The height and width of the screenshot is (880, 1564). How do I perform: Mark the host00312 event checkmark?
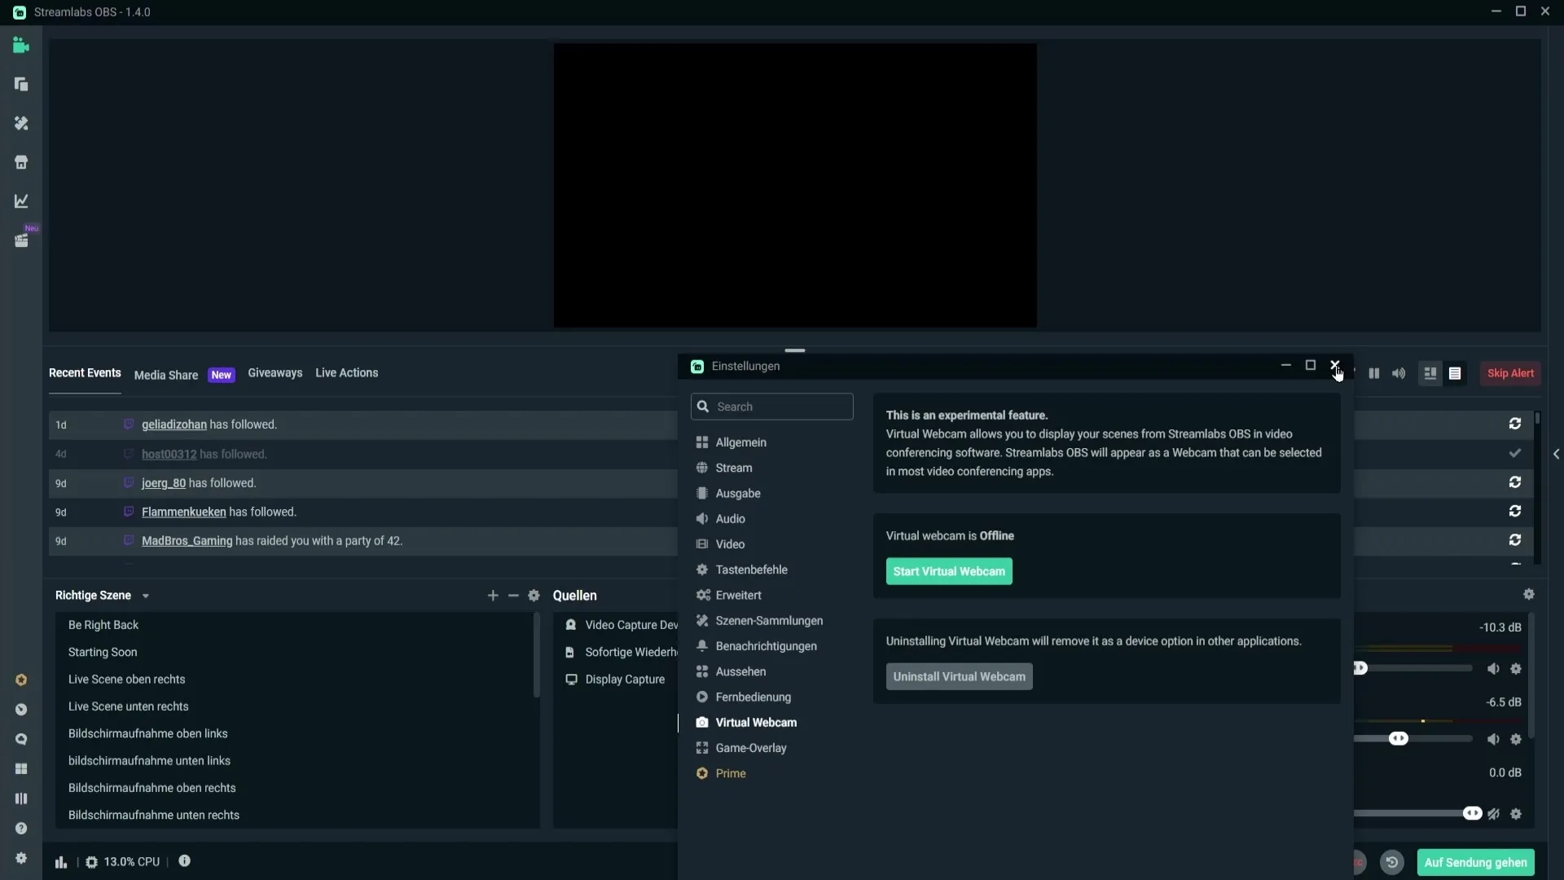(x=1515, y=453)
